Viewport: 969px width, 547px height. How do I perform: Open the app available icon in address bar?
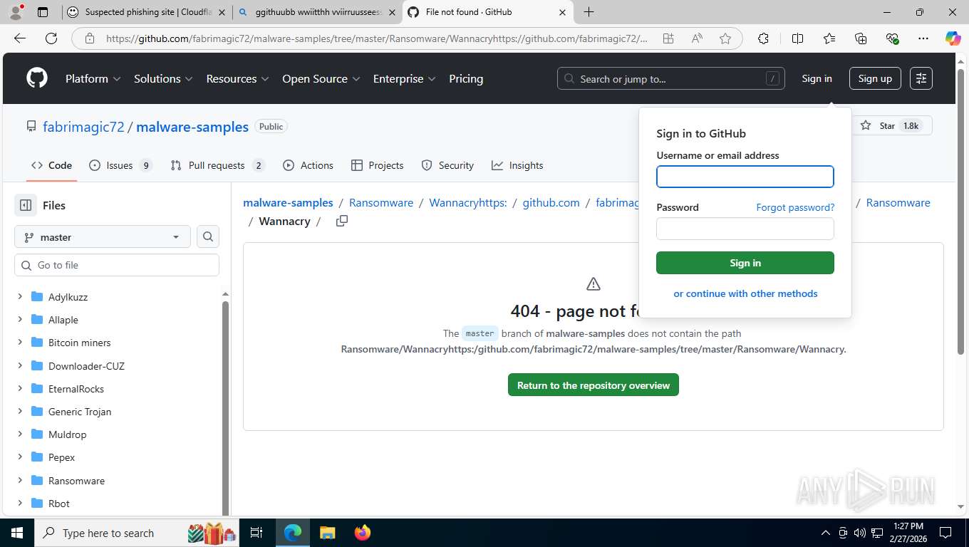click(x=668, y=38)
